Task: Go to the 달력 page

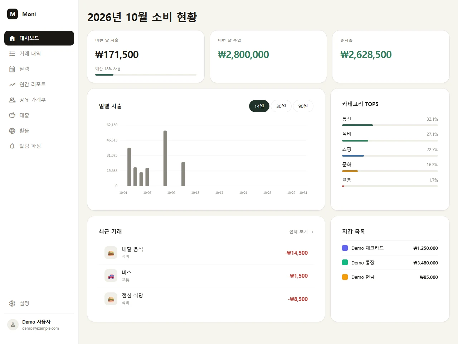Action: pyautogui.click(x=39, y=69)
